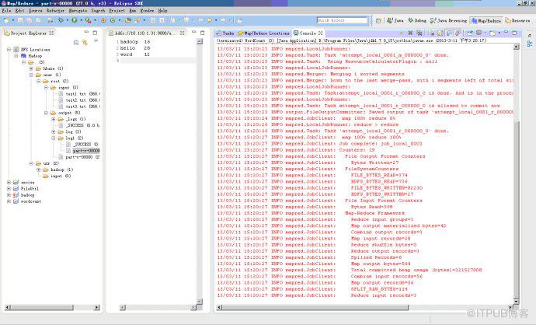Viewport: 536px width, 325px height.
Task: Click Project Explorer horizontal scrollbar thumb
Action: [x=42, y=307]
